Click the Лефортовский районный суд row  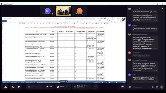tap(65, 79)
